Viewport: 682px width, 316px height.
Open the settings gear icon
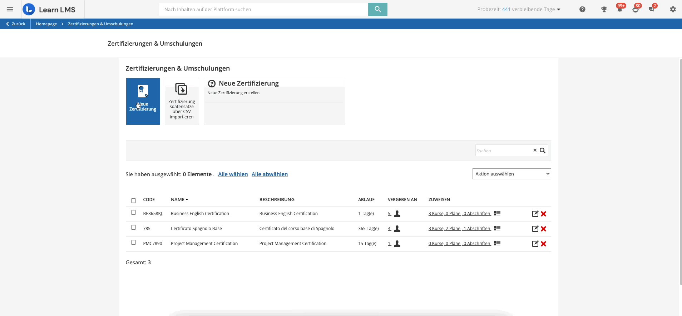tap(673, 9)
